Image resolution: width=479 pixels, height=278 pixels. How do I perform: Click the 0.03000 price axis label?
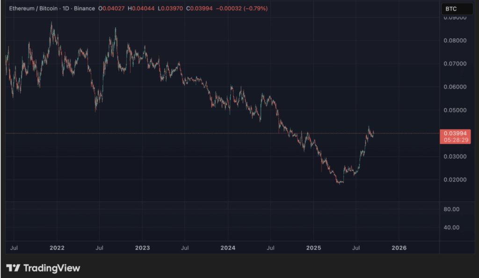tap(455, 157)
